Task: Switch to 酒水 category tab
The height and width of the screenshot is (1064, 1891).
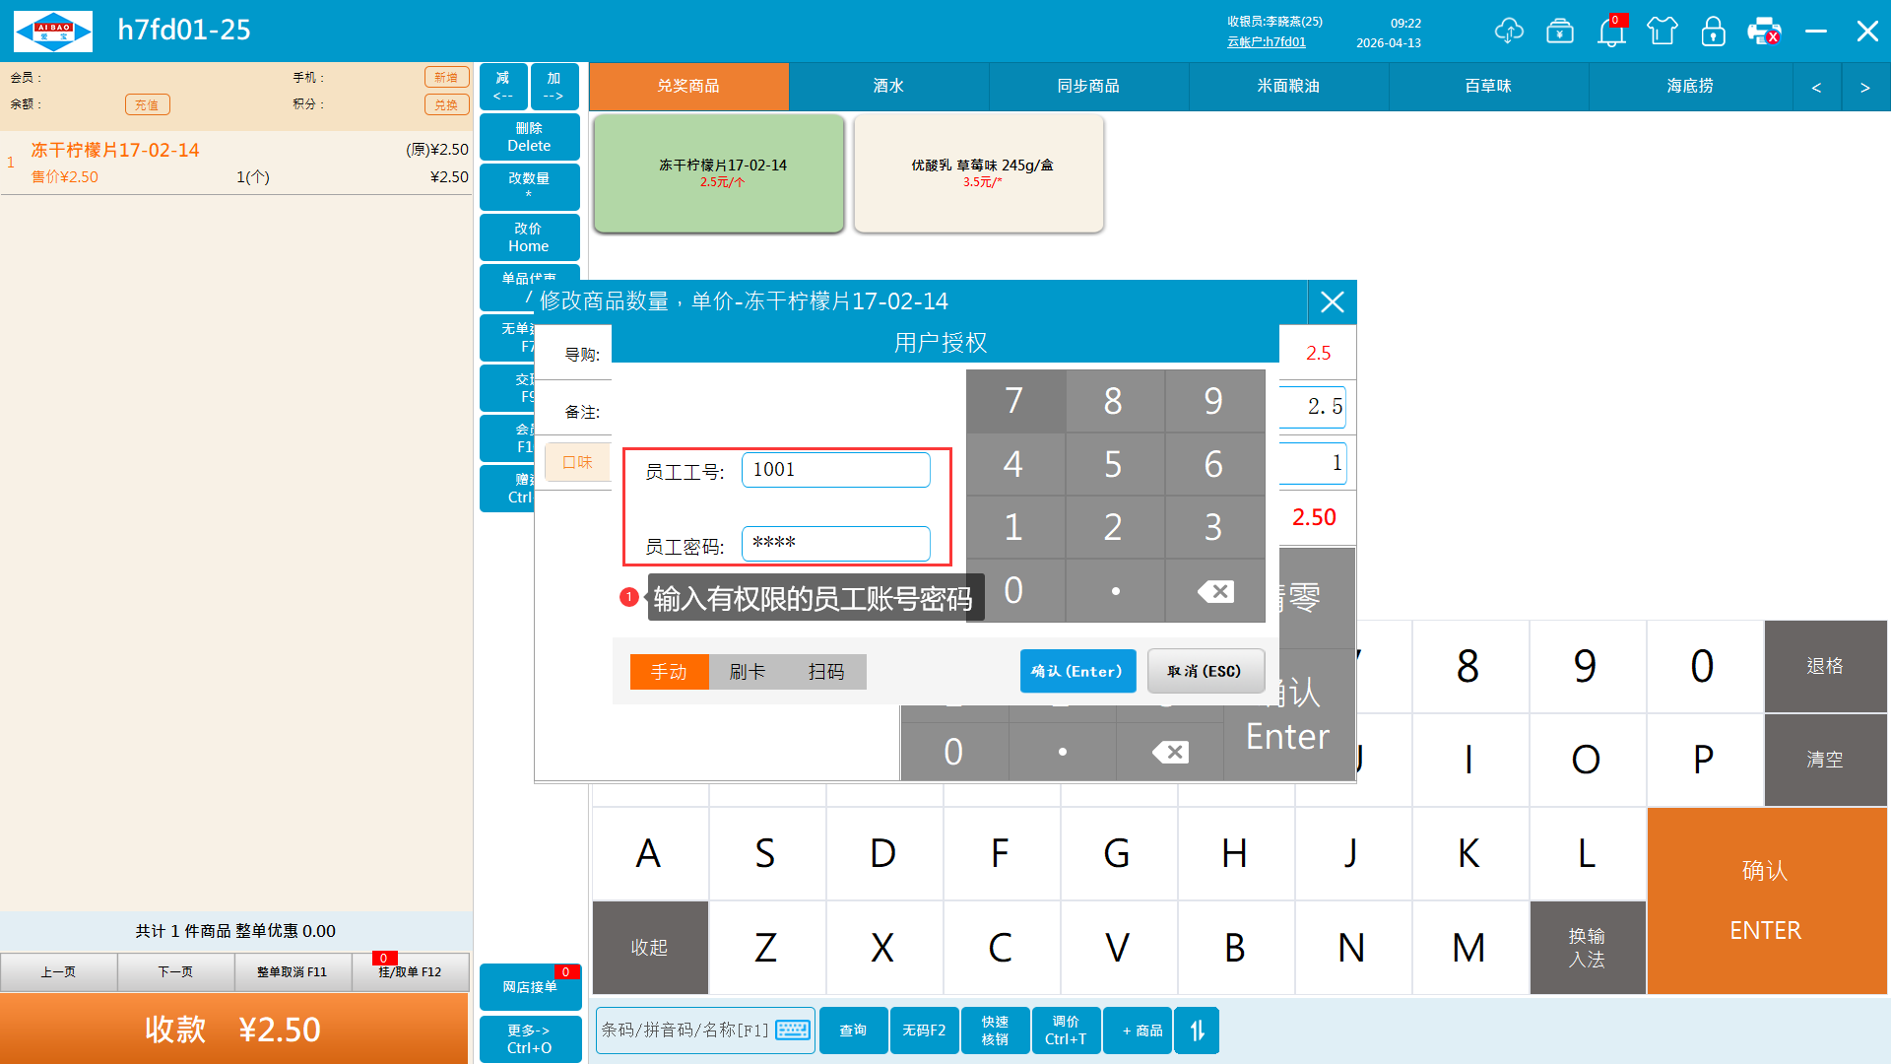Action: [888, 87]
